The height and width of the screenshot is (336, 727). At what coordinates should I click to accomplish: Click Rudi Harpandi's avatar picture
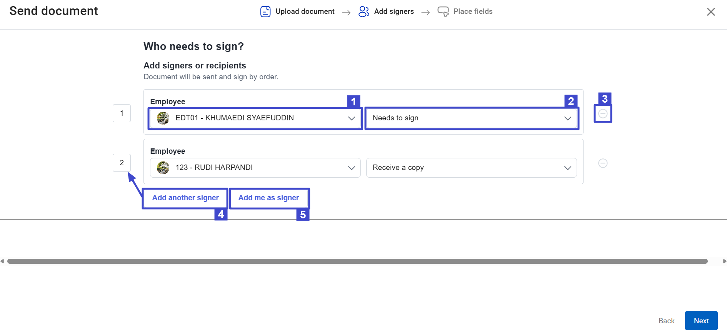163,168
